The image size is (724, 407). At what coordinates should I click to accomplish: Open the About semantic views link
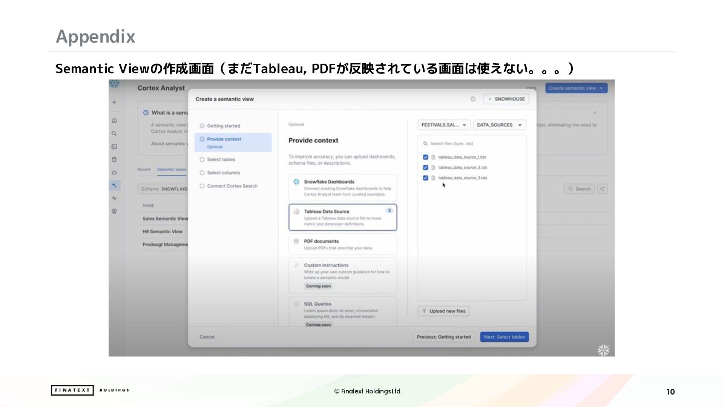click(169, 144)
